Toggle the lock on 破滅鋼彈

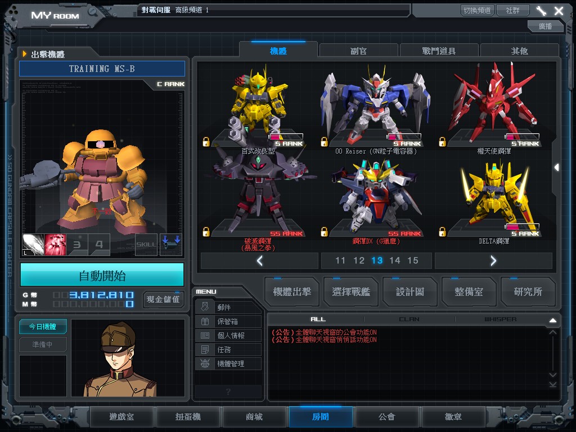(x=206, y=232)
